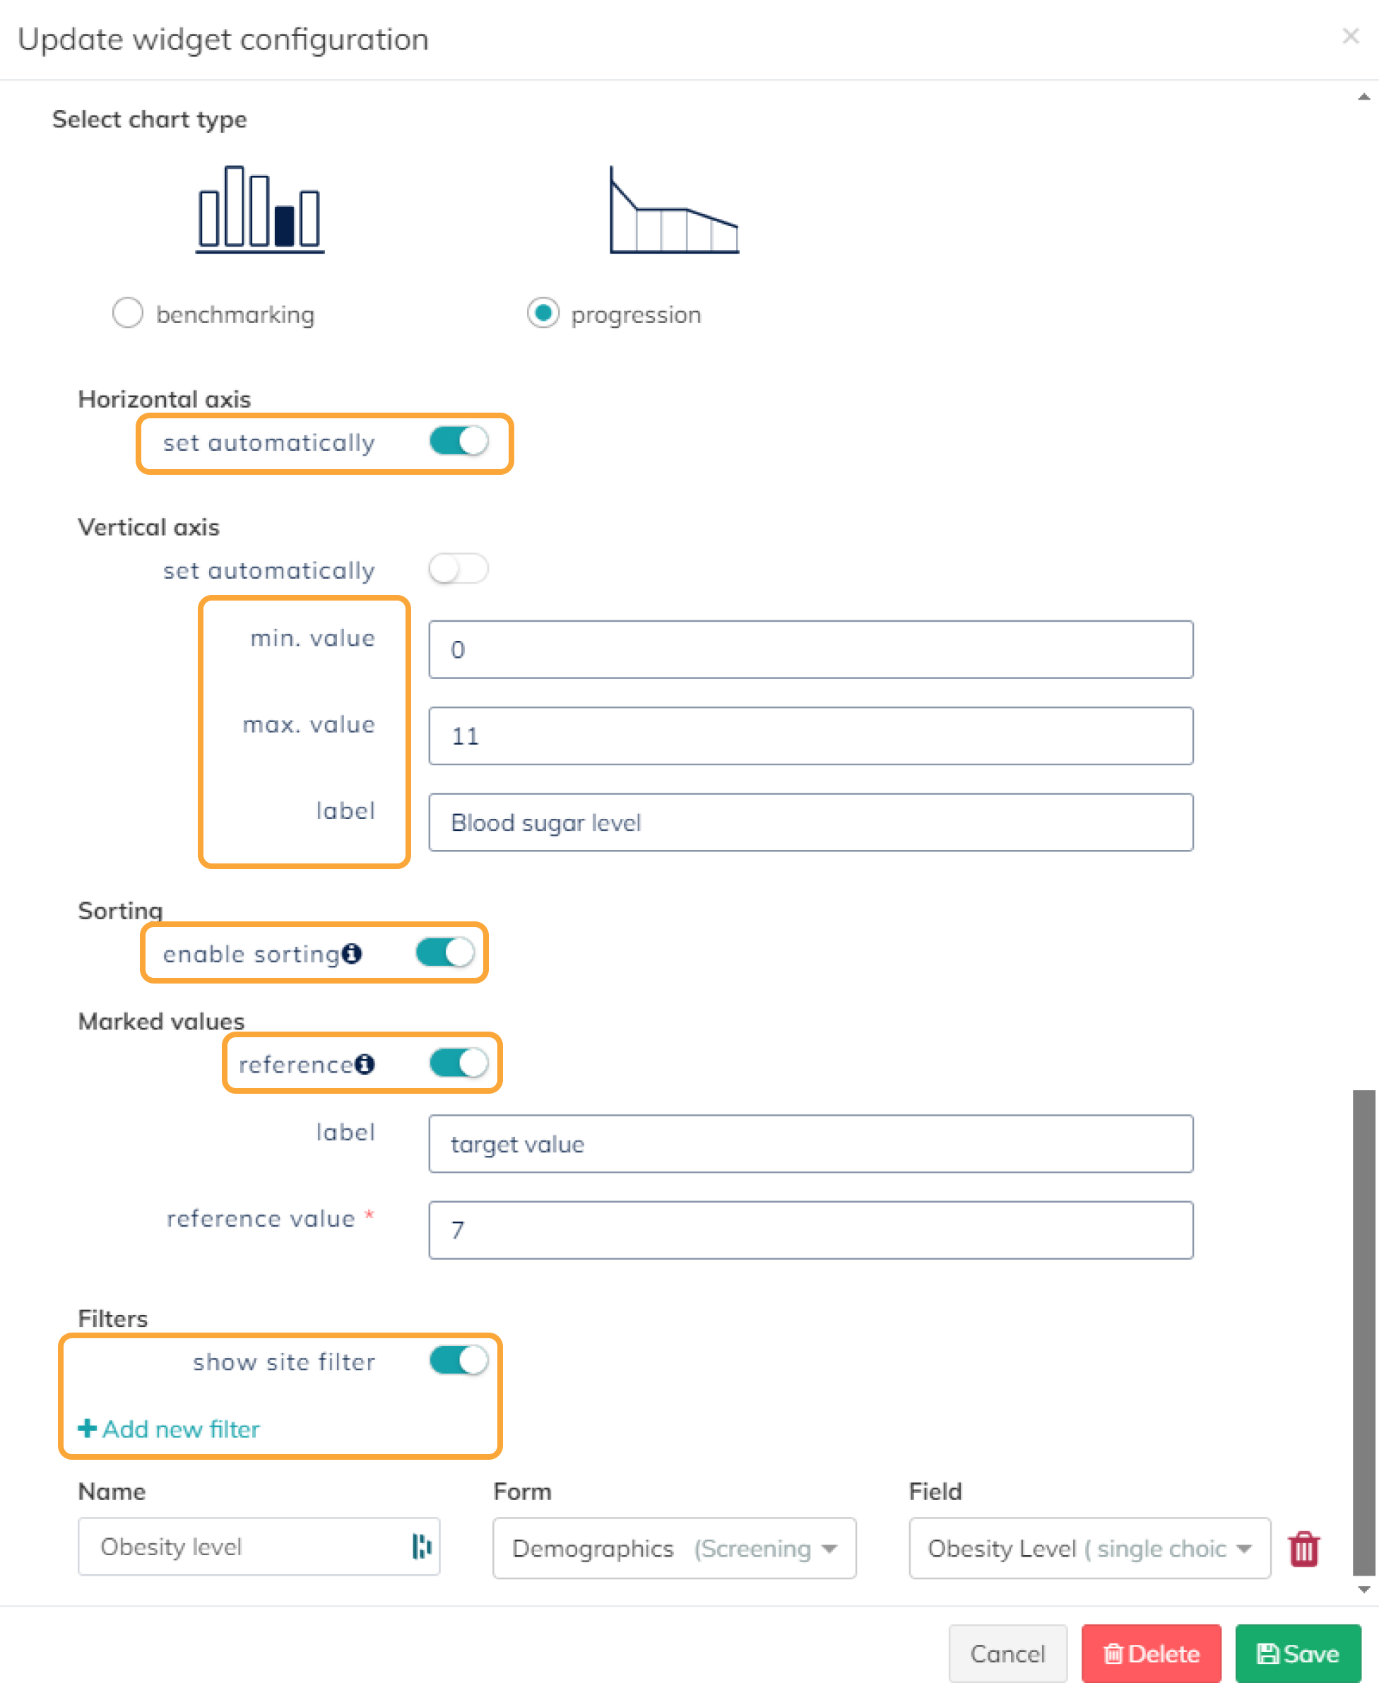This screenshot has height=1700, width=1379.
Task: Open the Demographics form dropdown
Action: [x=674, y=1548]
